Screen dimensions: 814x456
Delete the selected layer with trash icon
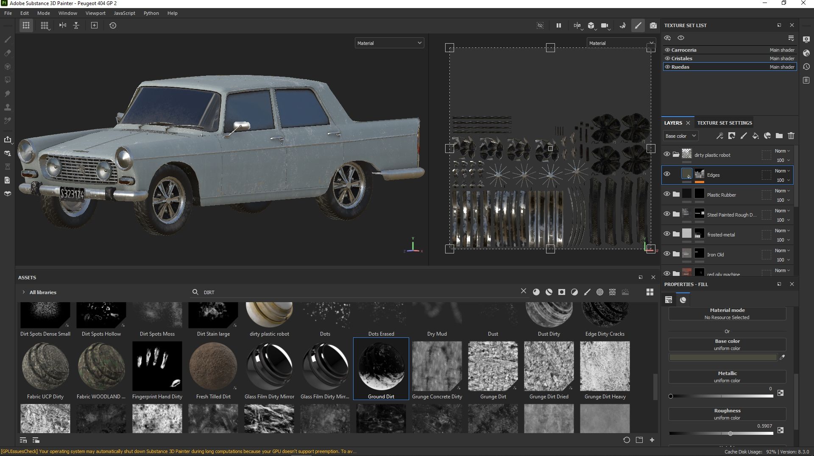791,136
